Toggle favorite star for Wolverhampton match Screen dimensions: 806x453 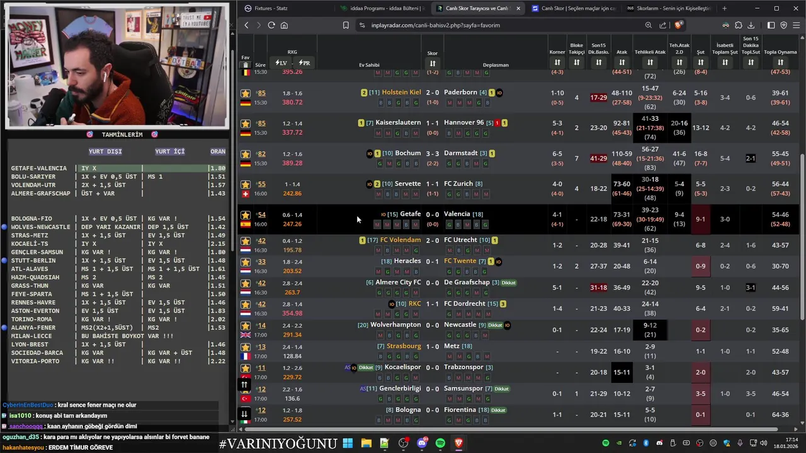point(246,325)
